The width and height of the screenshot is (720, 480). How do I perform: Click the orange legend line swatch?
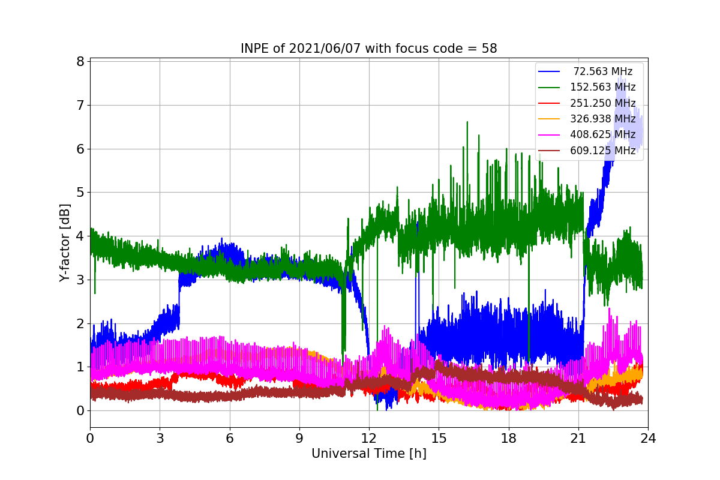[550, 119]
